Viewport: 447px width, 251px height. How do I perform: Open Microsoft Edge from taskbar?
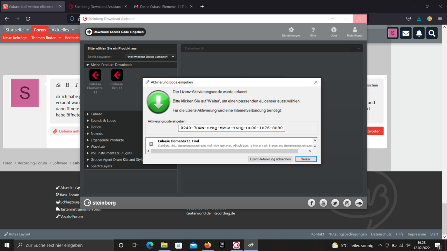pos(150,245)
